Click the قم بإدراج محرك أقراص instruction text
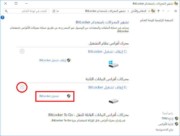180x136 pixels. point(88,121)
